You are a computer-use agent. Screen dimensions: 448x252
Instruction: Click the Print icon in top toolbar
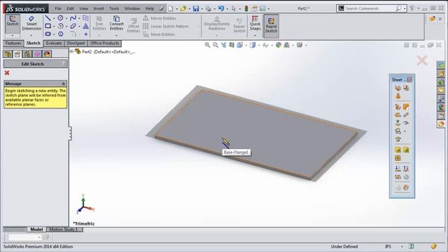coord(209,8)
